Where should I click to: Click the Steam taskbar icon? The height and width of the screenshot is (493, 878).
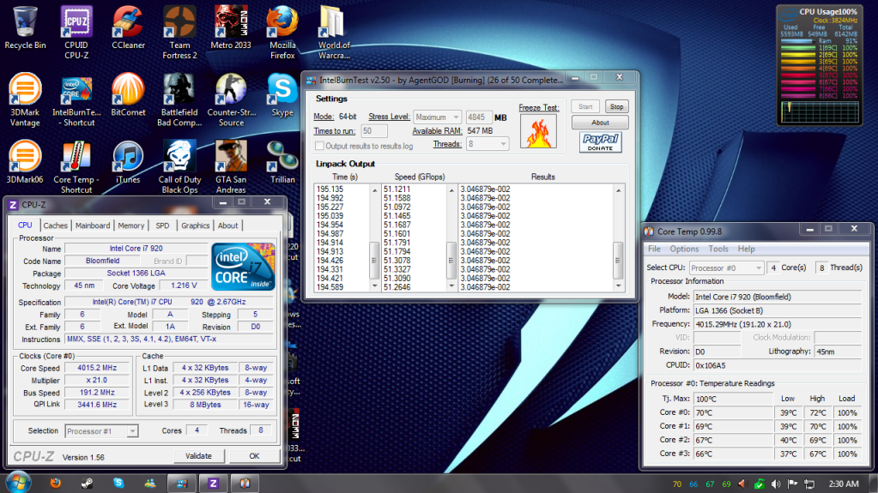pos(87,483)
